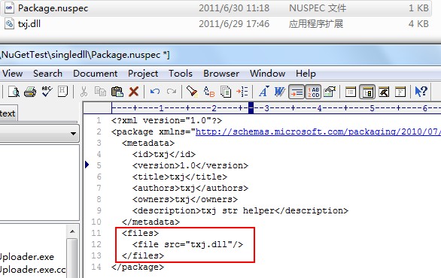Click the <?xml version="1.0"?> line
The height and width of the screenshot is (278, 441).
click(x=166, y=120)
